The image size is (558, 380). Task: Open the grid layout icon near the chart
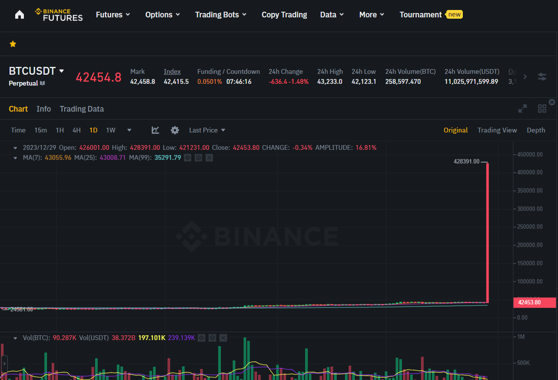(542, 109)
